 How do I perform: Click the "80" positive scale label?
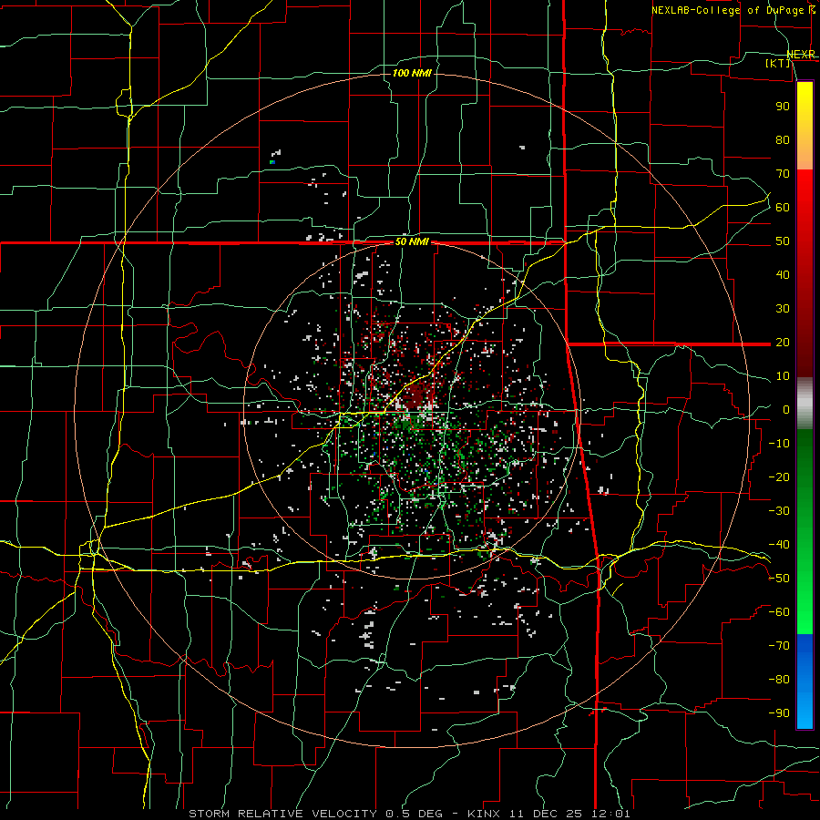(783, 139)
